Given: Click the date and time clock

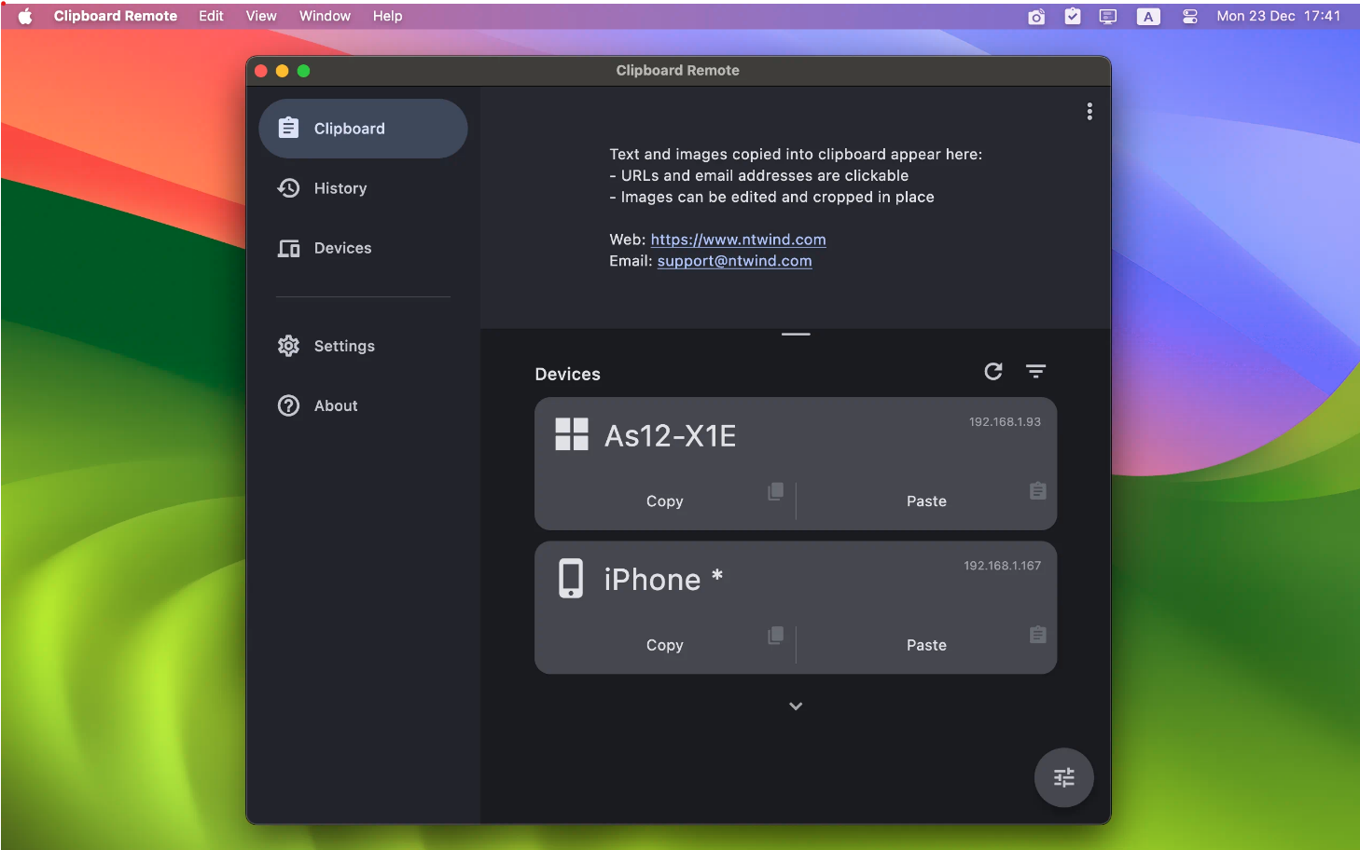Looking at the screenshot, I should coord(1278,16).
